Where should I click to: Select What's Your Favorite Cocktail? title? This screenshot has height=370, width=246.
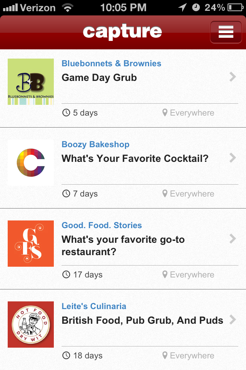pos(135,158)
